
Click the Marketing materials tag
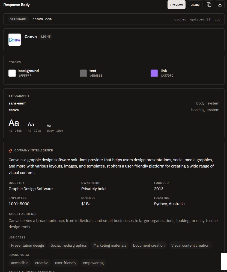pos(110,245)
